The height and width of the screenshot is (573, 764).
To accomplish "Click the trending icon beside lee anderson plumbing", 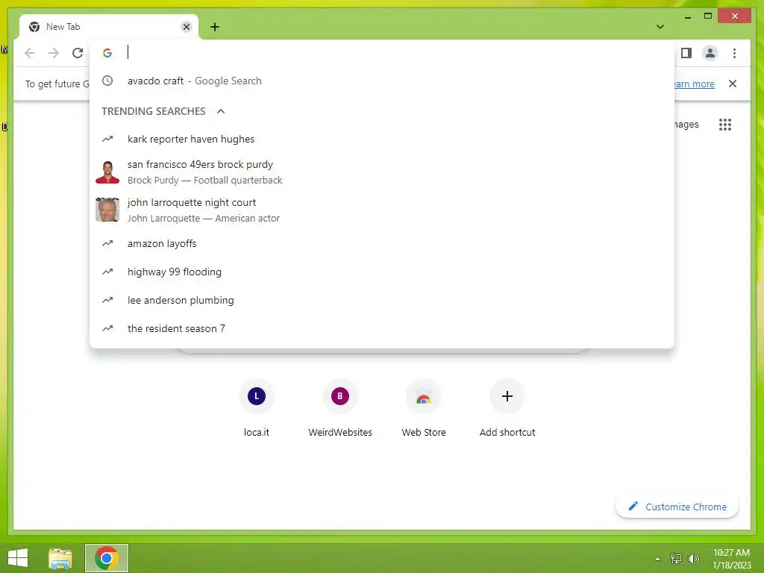I will 107,300.
